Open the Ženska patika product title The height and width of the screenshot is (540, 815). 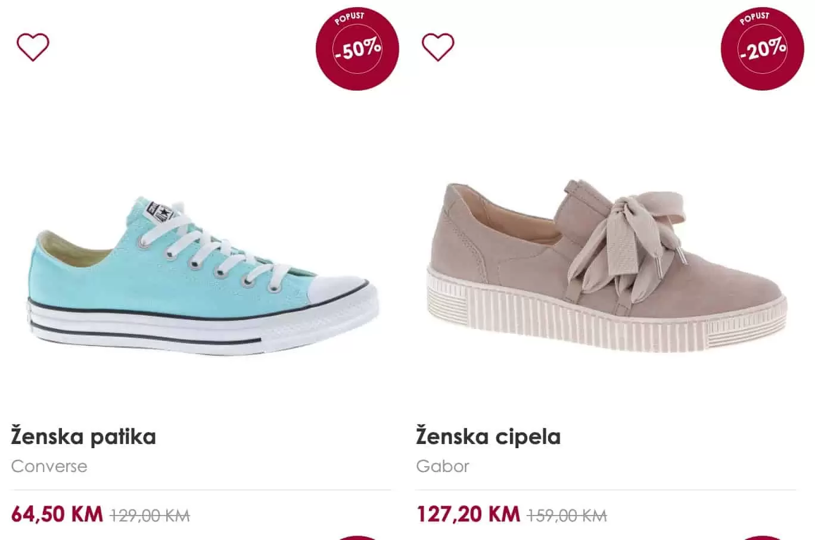click(x=83, y=437)
